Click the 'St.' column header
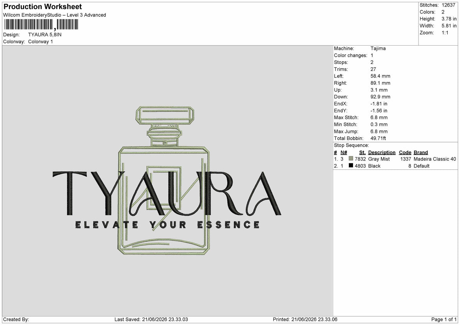 362,152
